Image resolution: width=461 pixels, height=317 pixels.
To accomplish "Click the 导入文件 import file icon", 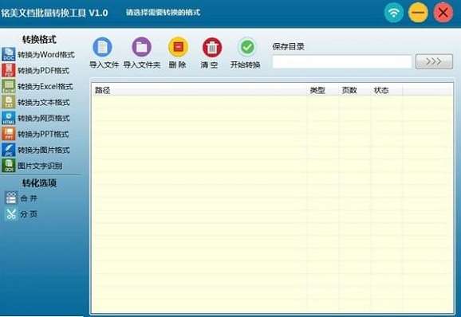I will click(x=102, y=47).
